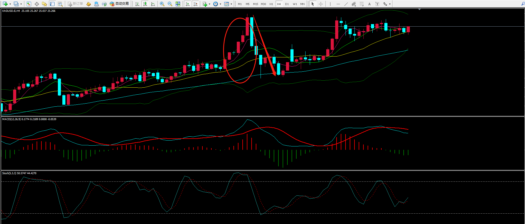
Task: Switch to the M15 timeframe
Action: point(255,4)
